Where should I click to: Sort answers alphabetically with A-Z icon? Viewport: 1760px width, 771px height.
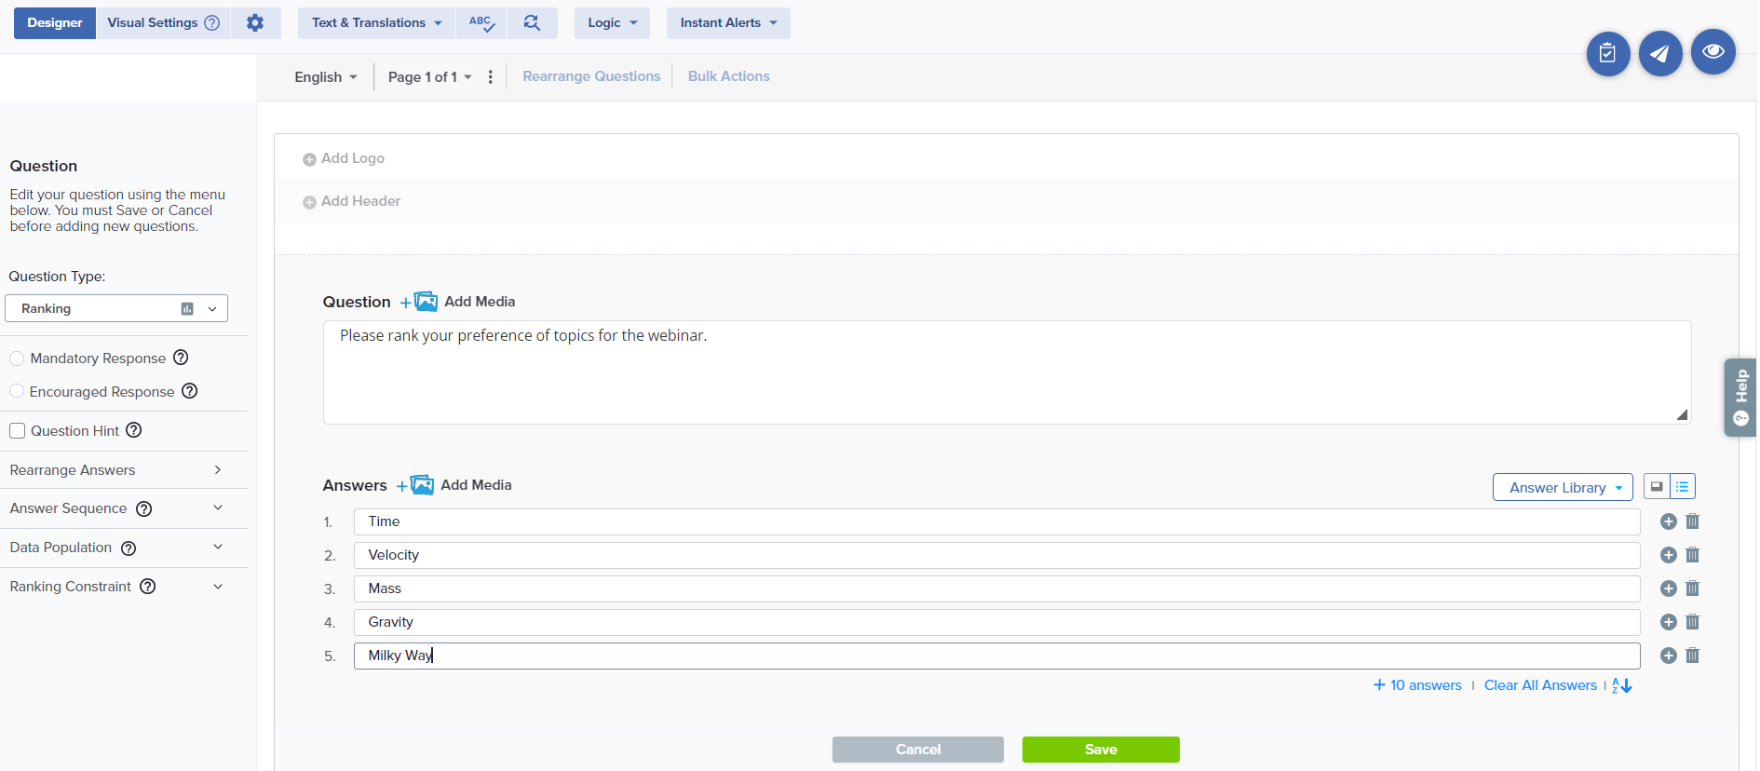pos(1622,685)
